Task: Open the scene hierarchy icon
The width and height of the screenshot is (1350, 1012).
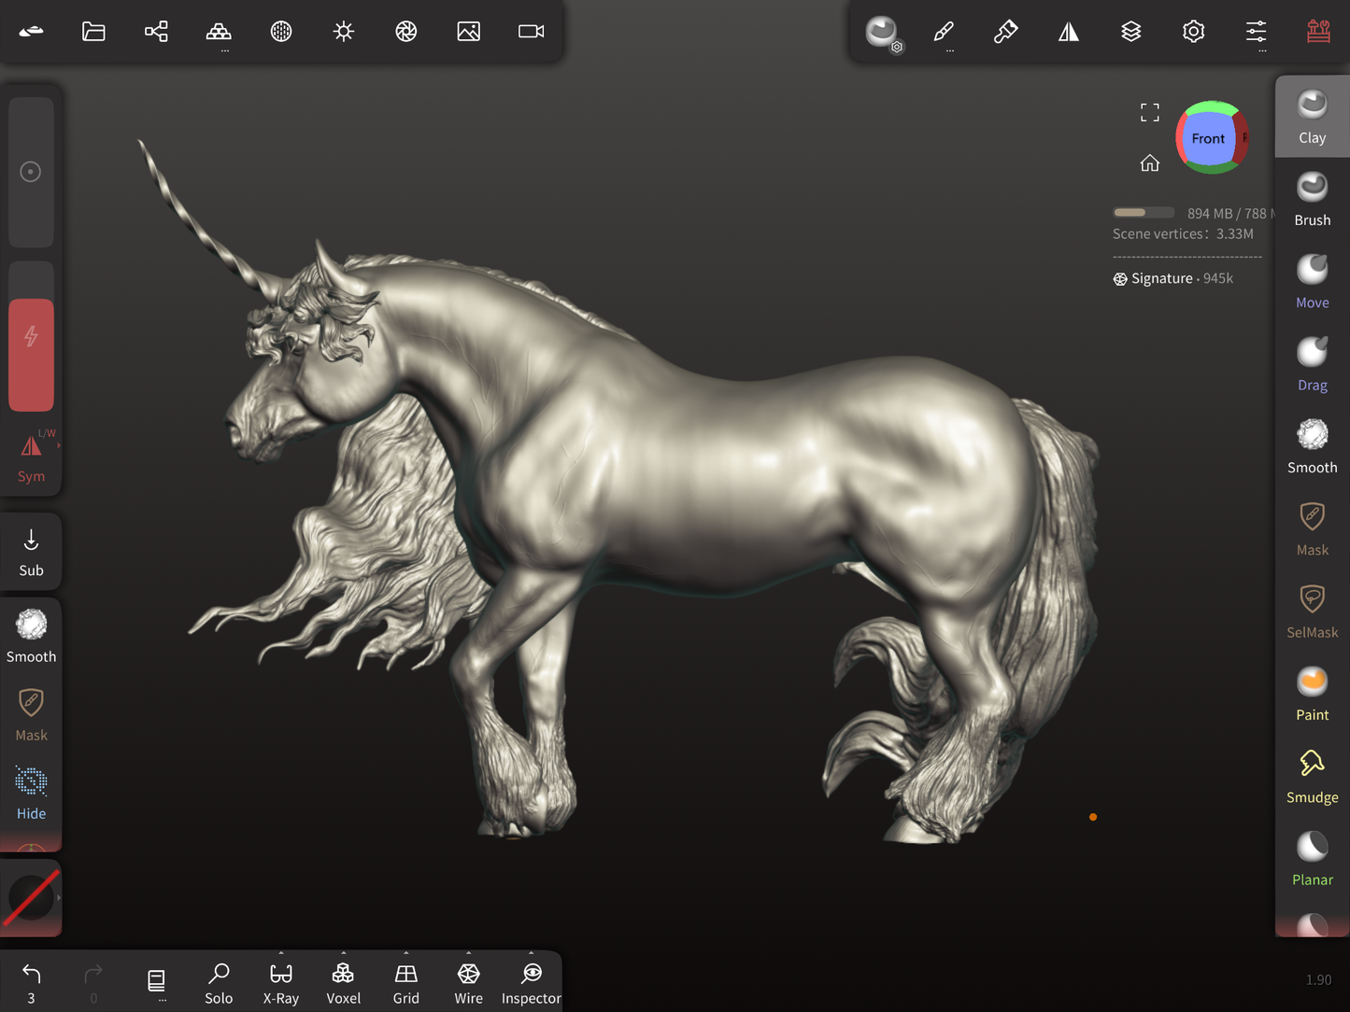Action: 156,32
